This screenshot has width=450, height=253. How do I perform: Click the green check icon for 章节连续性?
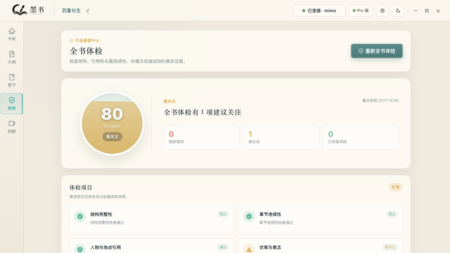[x=249, y=216]
